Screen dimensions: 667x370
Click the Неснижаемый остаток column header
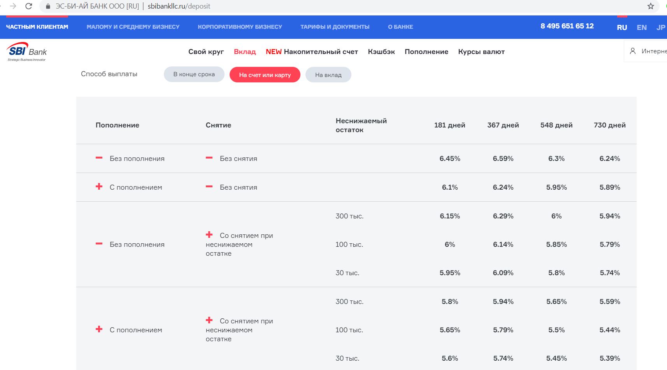(361, 125)
